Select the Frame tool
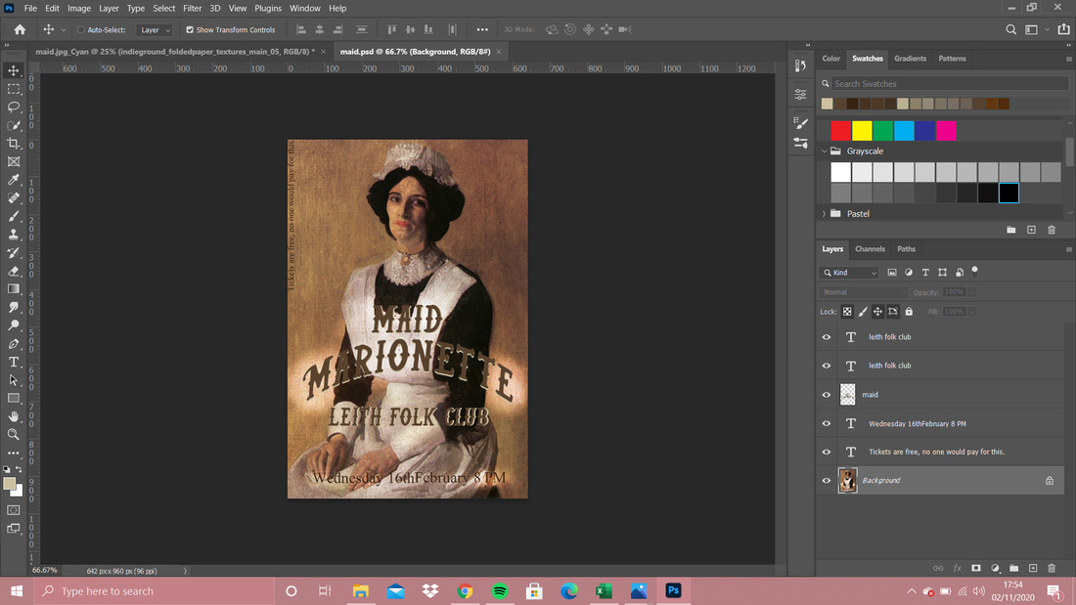Screen dimensions: 1076x605 [14, 162]
